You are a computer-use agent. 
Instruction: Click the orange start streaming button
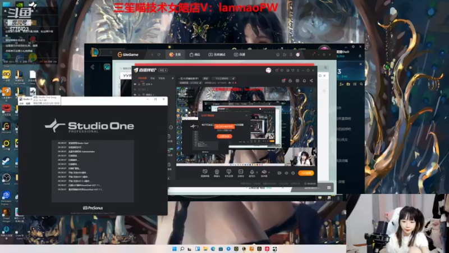coord(306,173)
